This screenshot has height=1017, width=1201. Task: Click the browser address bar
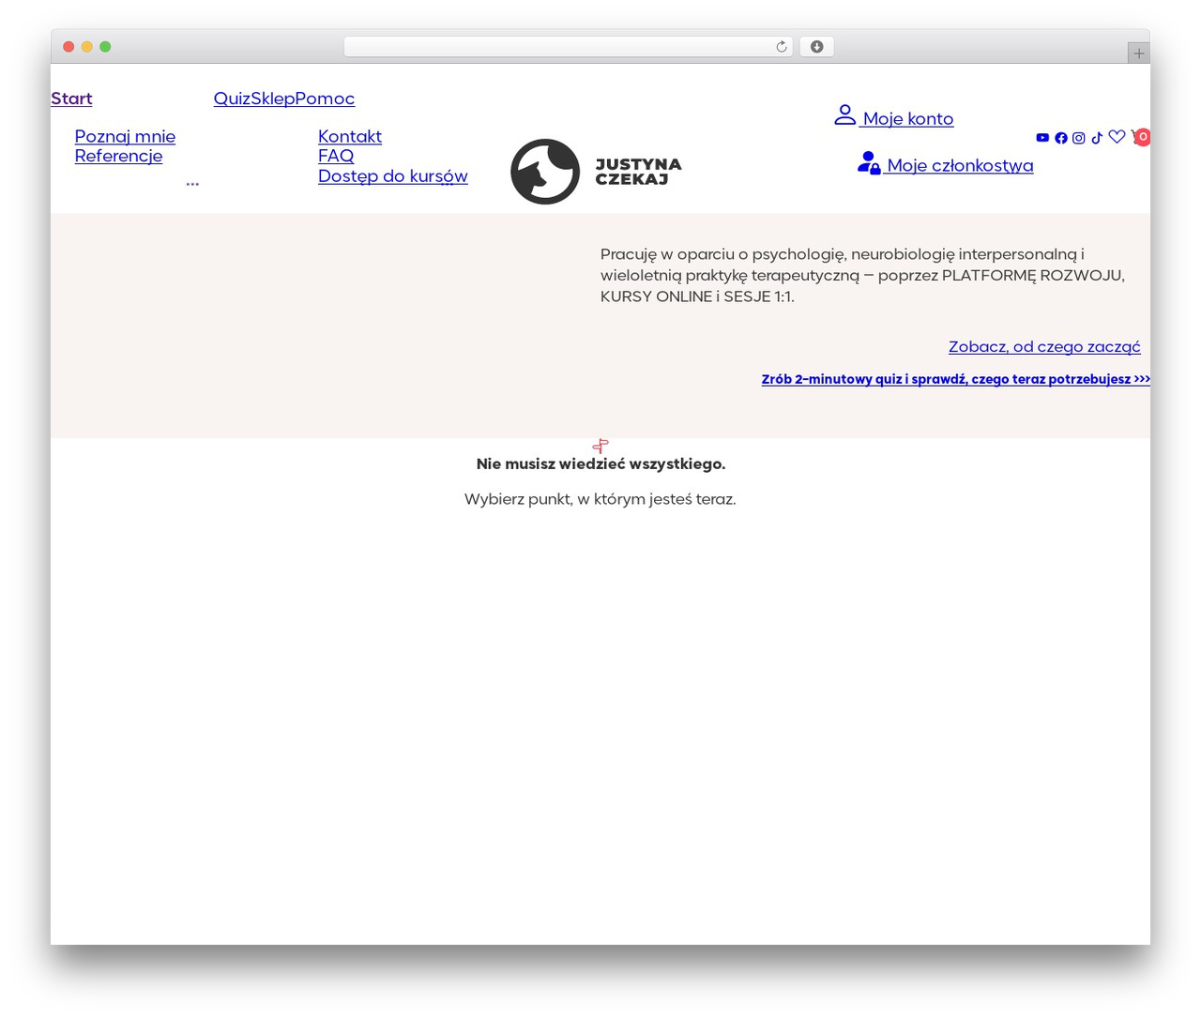pyautogui.click(x=569, y=47)
